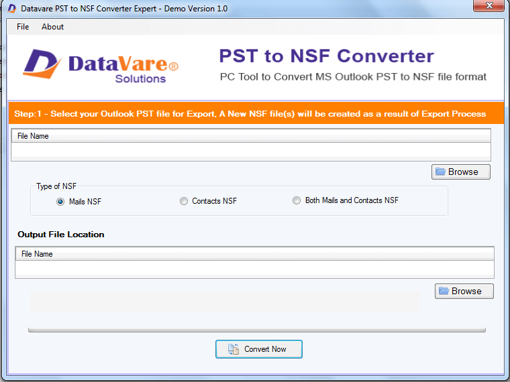Viewport: 510px width, 382px height.
Task: Click the output File Name column header
Action: tap(254, 254)
